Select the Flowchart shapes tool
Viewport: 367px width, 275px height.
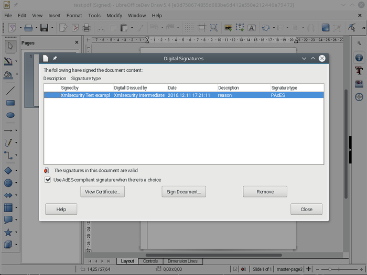(8, 207)
